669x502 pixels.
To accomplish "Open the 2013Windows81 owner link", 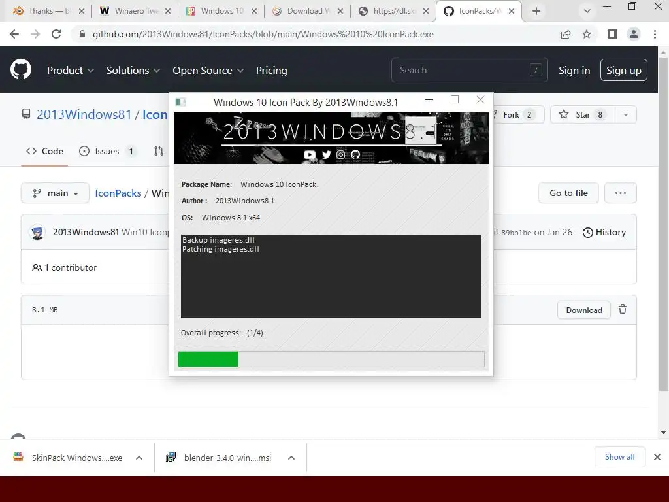I will (84, 114).
